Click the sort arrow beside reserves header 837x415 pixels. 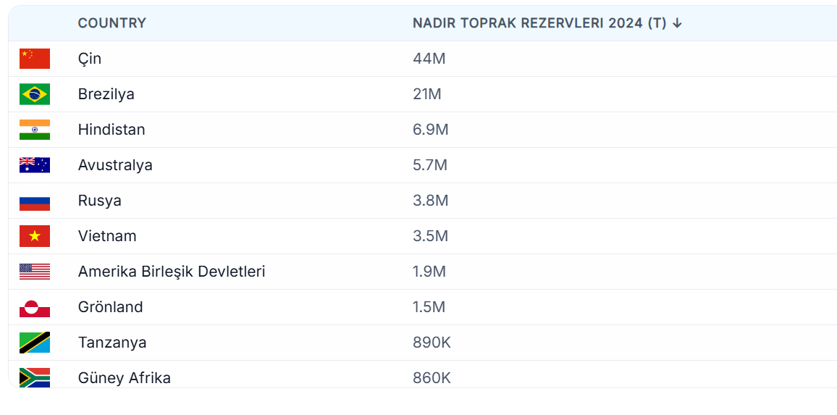[x=677, y=23]
